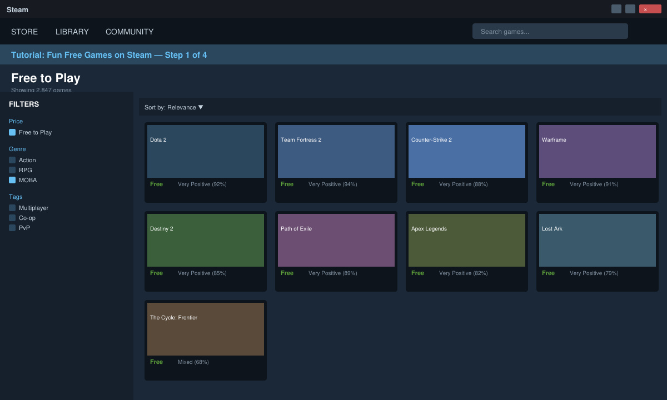The width and height of the screenshot is (667, 400).
Task: Click the Free price under Apex Legends
Action: click(x=417, y=273)
